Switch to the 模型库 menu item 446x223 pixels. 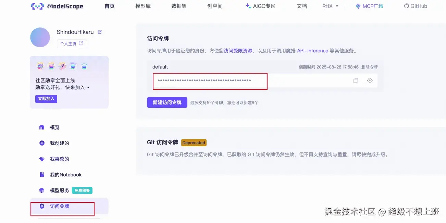(143, 6)
